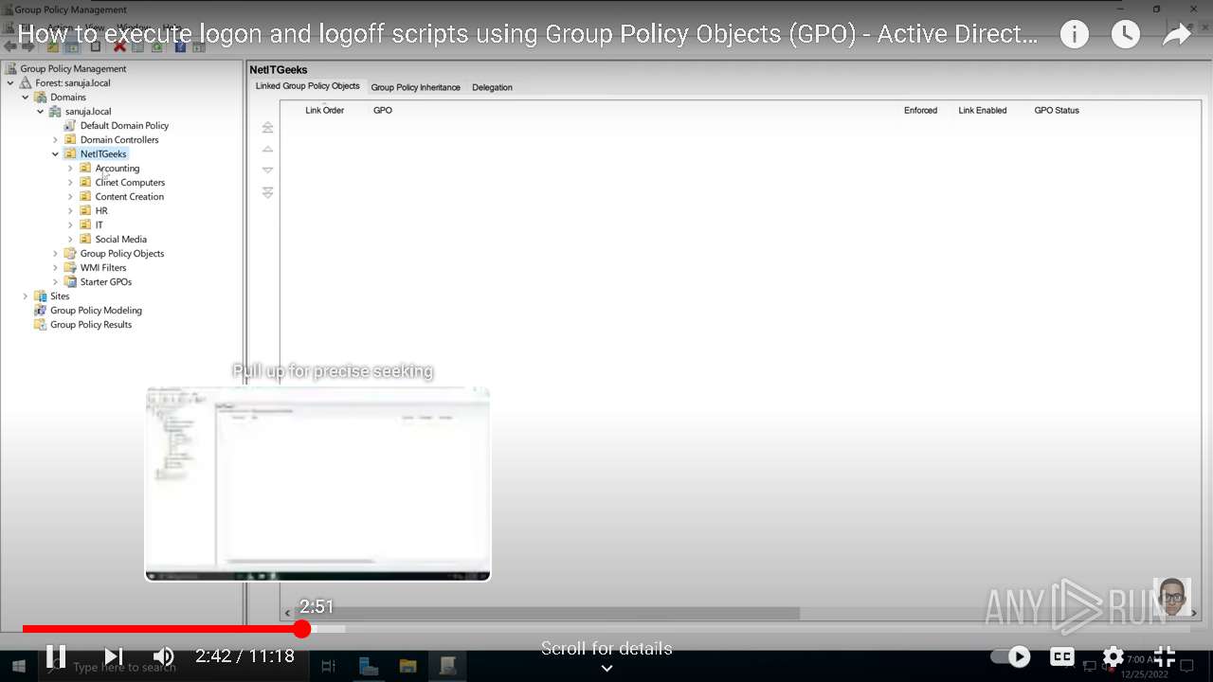Sort by Enforced column header
Viewport: 1213px width, 682px height.
coord(920,111)
